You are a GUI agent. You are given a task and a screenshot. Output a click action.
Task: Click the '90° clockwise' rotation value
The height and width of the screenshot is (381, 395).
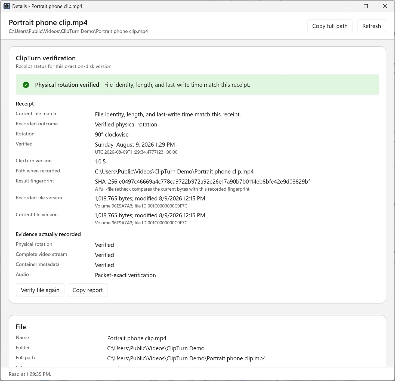(112, 135)
